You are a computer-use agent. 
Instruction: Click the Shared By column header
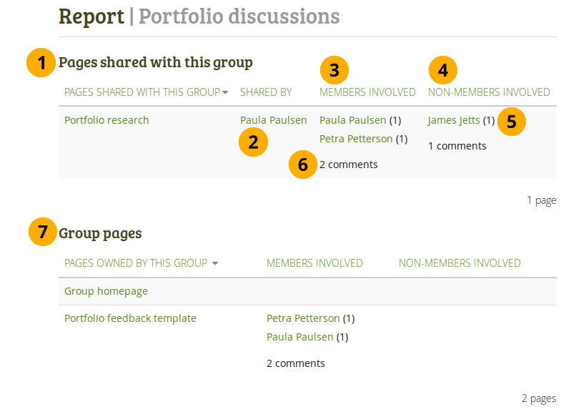tap(266, 92)
